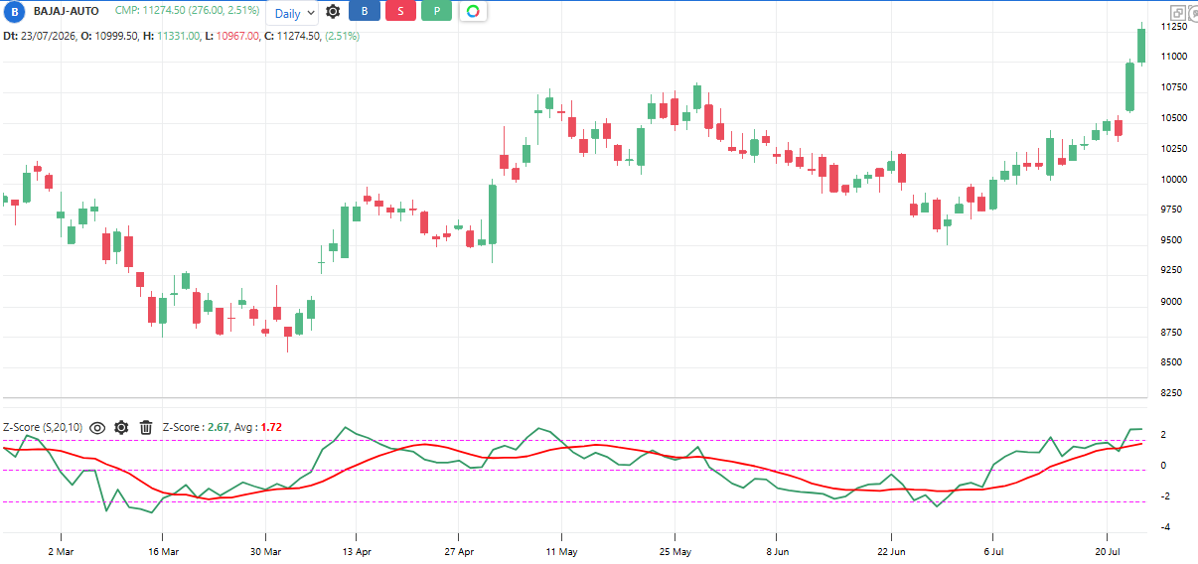
Task: Click the Z-Score : 2.67 value
Action: coord(196,428)
